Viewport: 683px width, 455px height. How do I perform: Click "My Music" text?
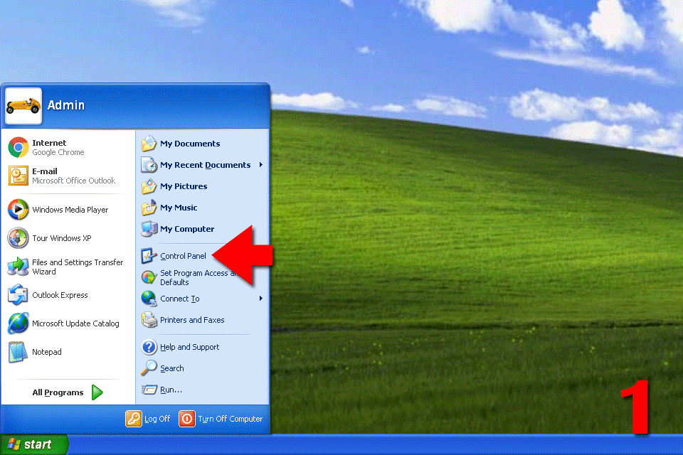pos(179,208)
